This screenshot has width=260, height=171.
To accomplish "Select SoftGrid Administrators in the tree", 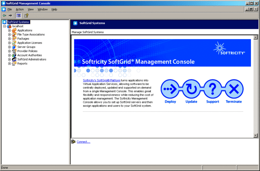I will (32, 59).
